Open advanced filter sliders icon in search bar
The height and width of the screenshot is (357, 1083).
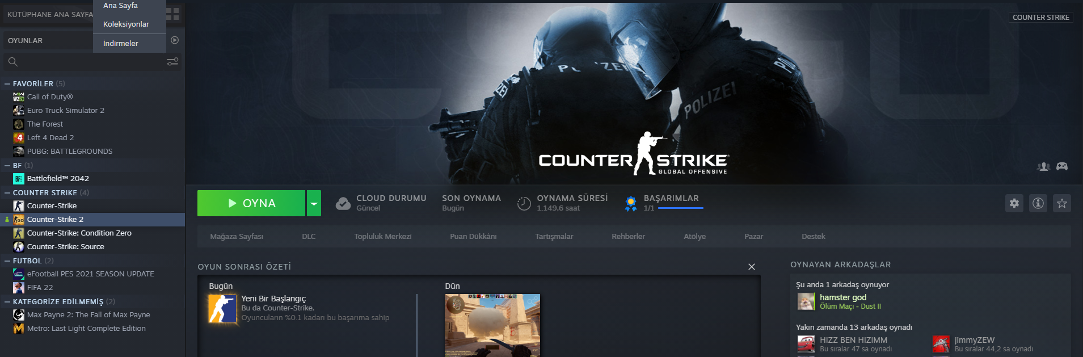point(172,61)
